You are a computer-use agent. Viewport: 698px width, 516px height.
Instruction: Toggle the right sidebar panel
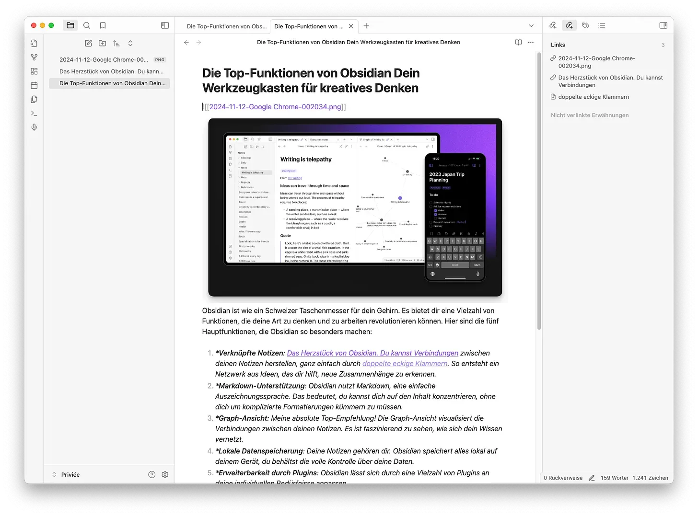[x=663, y=25]
